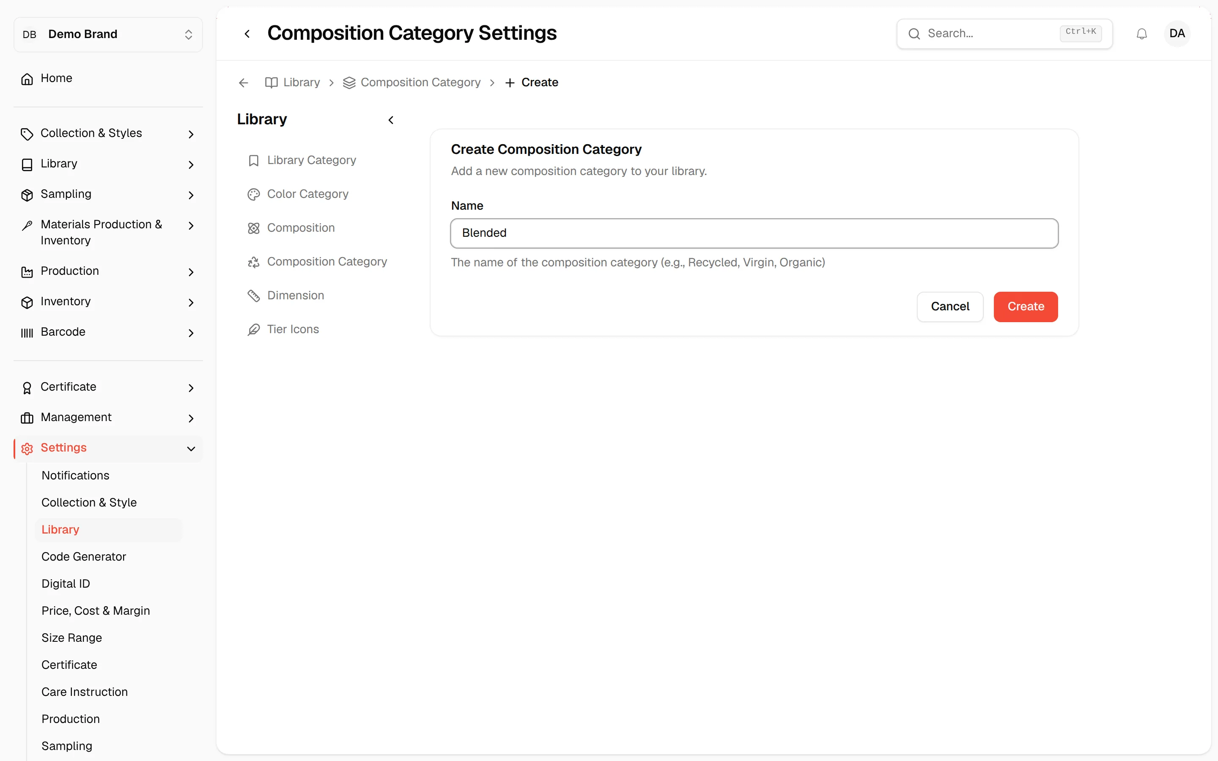Open Composition Category in Library panel
The width and height of the screenshot is (1218, 761).
point(327,262)
